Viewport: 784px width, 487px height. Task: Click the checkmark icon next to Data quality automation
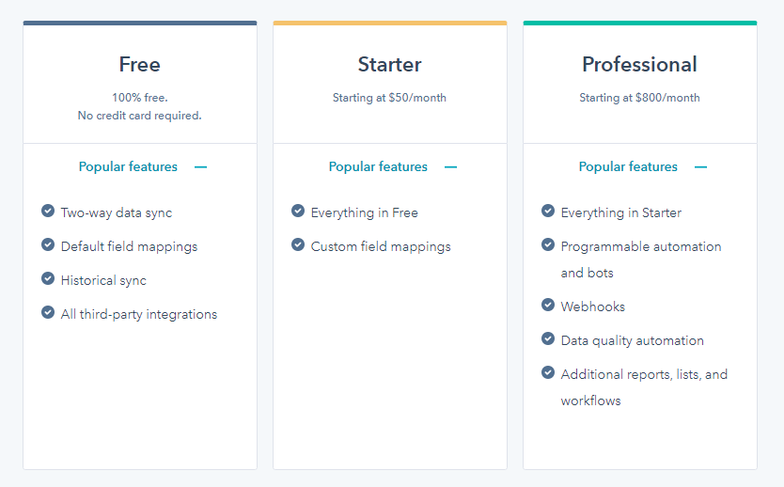point(548,339)
